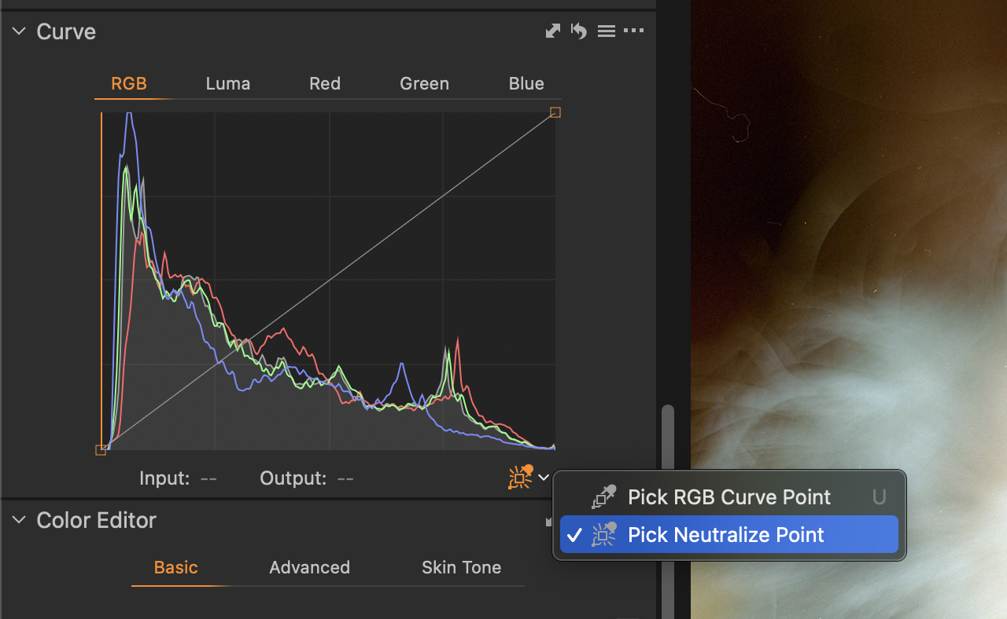The width and height of the screenshot is (1007, 619).
Task: Open the Advanced tab in Color Editor
Action: tap(309, 567)
